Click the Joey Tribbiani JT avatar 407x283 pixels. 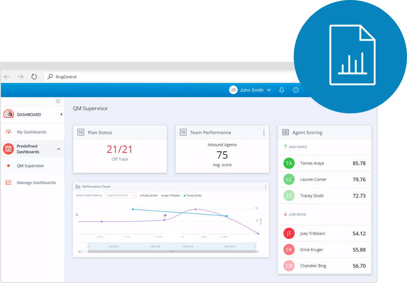pos(289,233)
